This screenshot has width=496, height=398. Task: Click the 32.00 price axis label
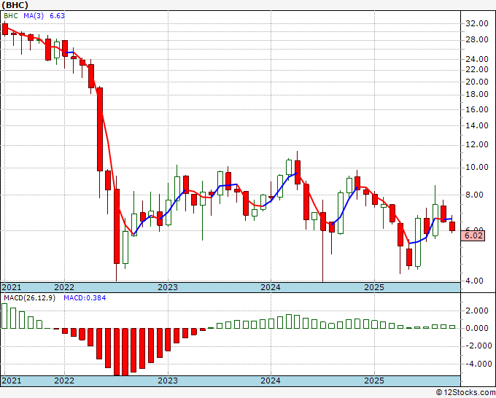477,23
